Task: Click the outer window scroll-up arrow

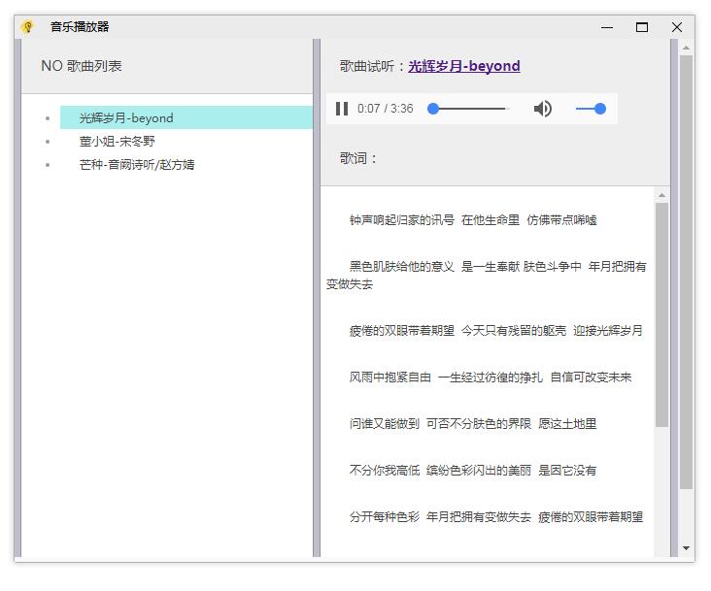Action: [686, 48]
